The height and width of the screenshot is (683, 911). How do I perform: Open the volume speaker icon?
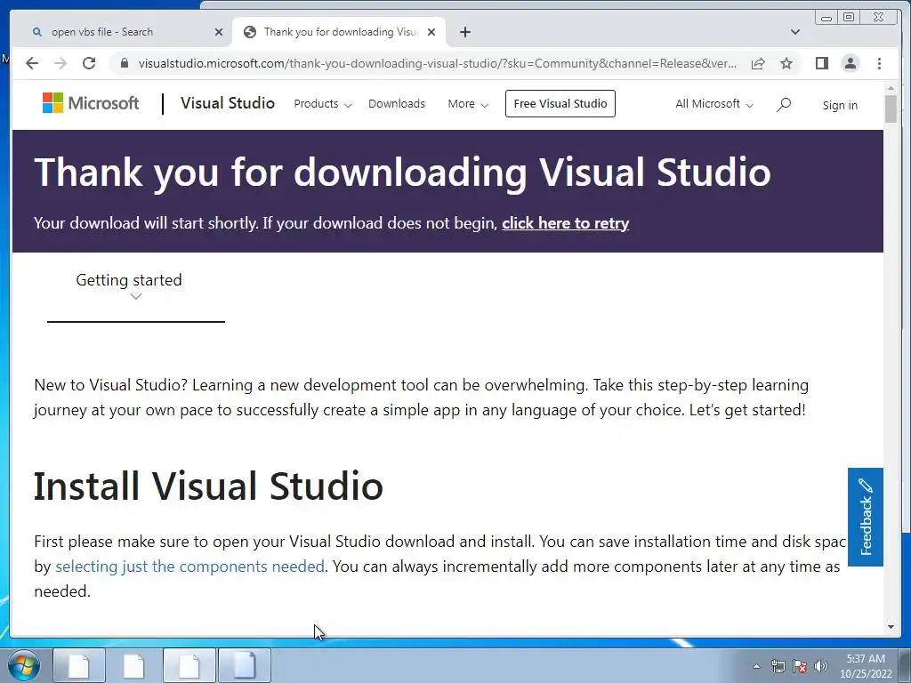[821, 667]
